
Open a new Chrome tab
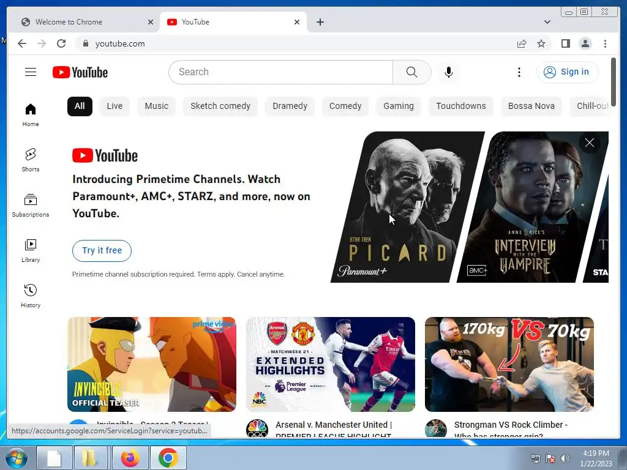pos(320,22)
